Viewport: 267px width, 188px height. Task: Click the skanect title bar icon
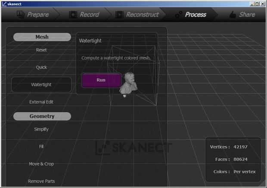click(4, 4)
